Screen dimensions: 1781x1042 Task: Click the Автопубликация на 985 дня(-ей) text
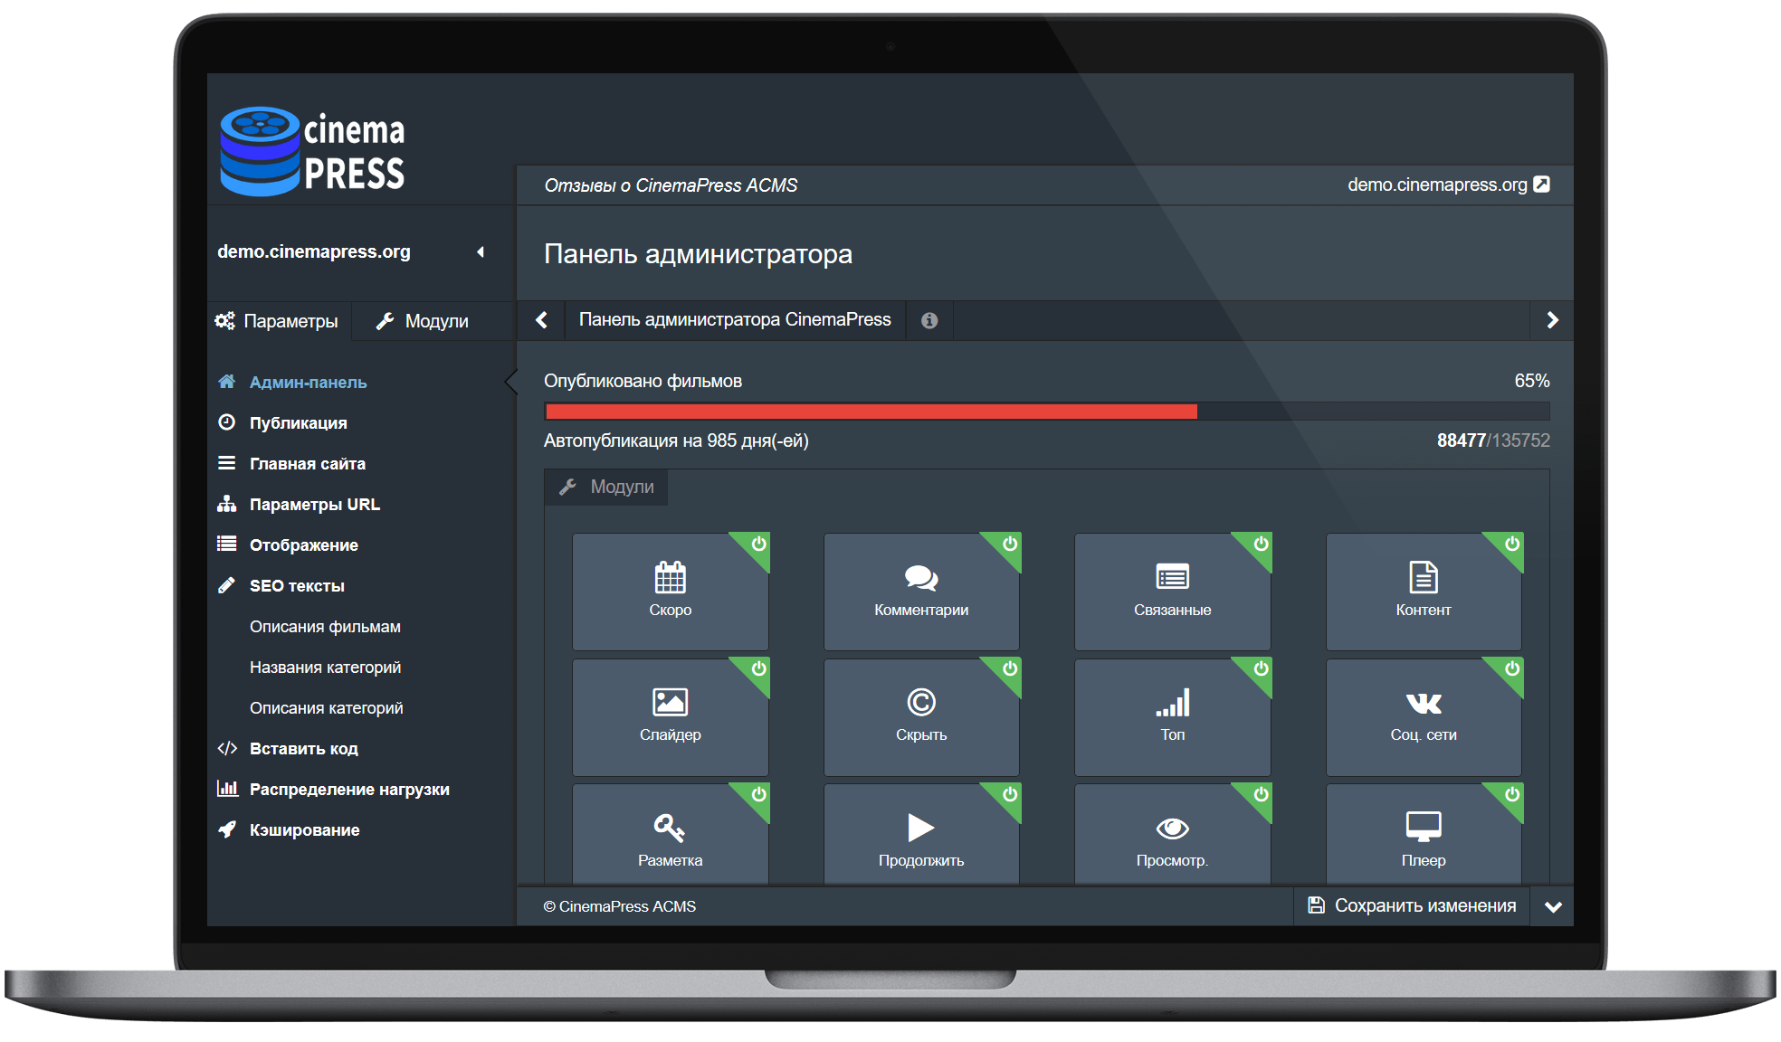click(676, 440)
